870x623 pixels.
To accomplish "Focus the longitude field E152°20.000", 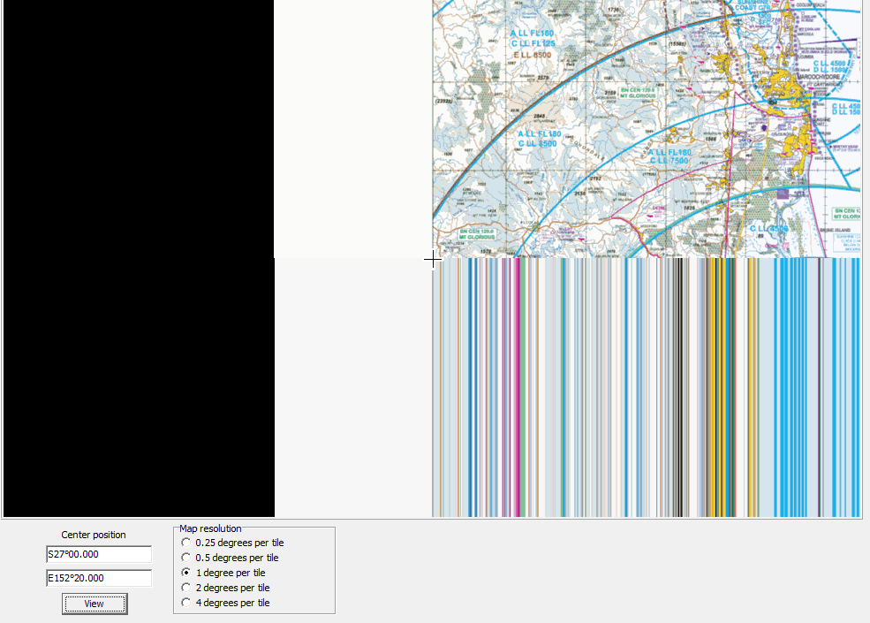I will [99, 578].
